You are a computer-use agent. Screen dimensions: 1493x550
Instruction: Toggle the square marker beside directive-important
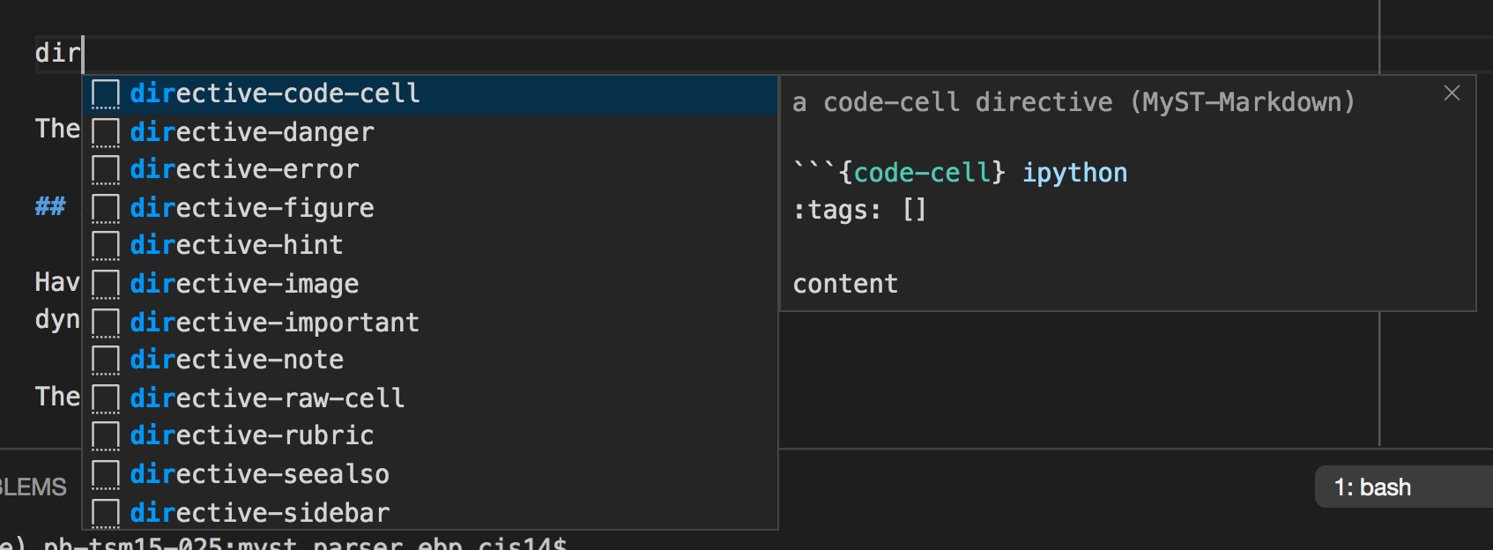pos(106,321)
